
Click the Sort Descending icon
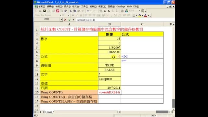[117, 11]
